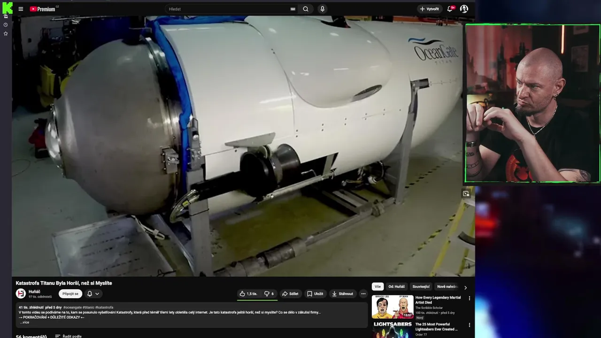Select the Související filter chip
Image resolution: width=601 pixels, height=338 pixels.
point(421,286)
